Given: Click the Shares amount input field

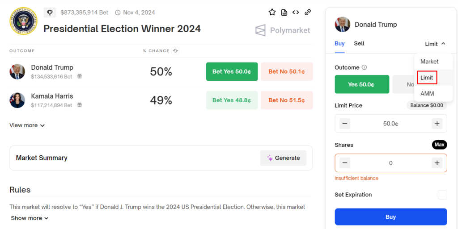Looking at the screenshot, I should tap(390, 163).
